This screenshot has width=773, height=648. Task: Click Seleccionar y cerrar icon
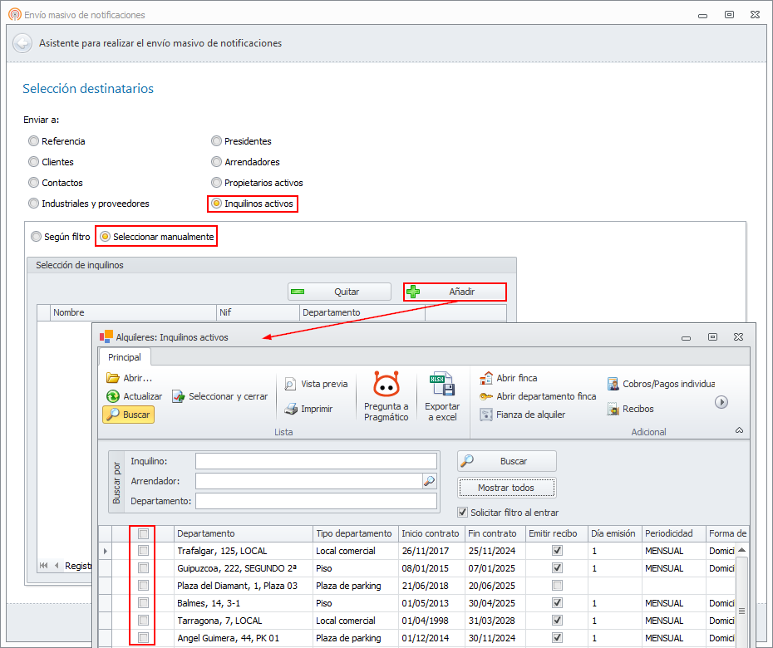pyautogui.click(x=179, y=396)
